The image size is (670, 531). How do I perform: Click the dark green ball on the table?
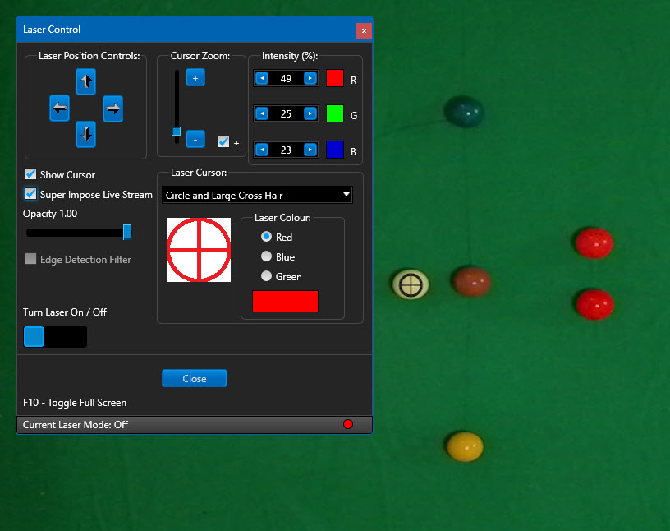click(x=465, y=112)
